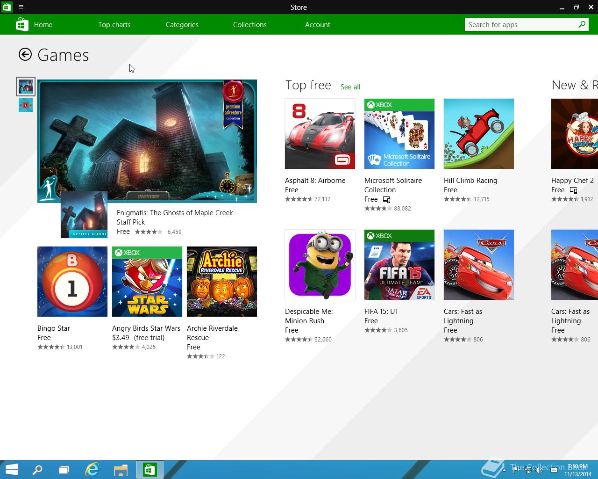The width and height of the screenshot is (598, 479).
Task: Open taskbar Search magnifier
Action: (x=37, y=470)
